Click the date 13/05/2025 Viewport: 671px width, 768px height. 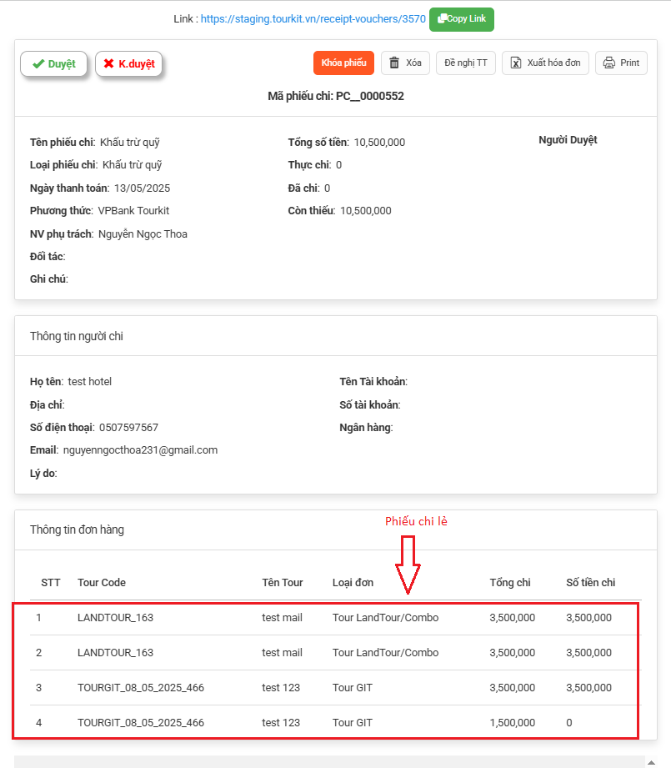tap(142, 188)
